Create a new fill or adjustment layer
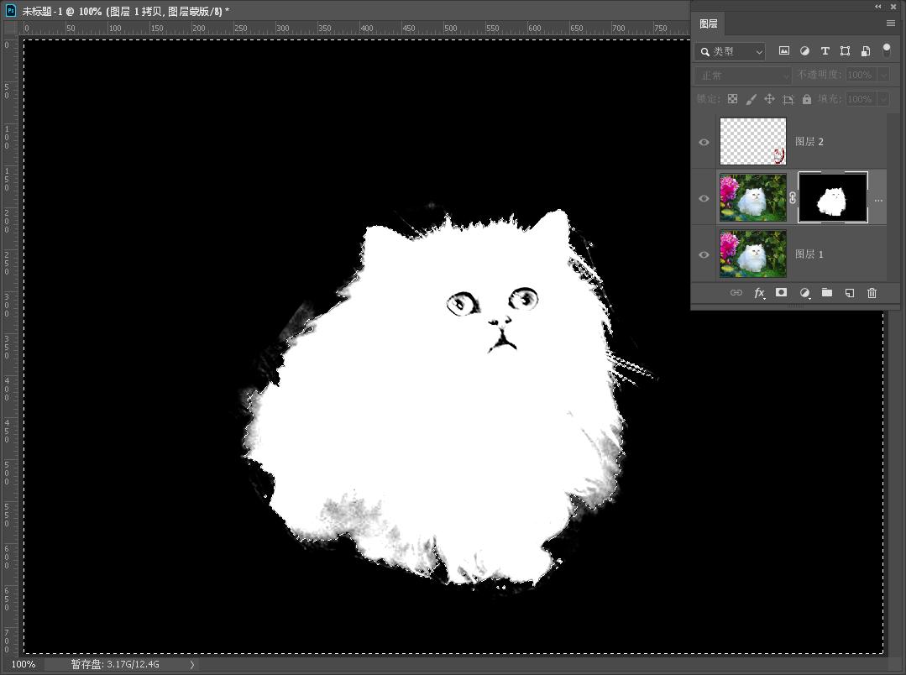 804,293
